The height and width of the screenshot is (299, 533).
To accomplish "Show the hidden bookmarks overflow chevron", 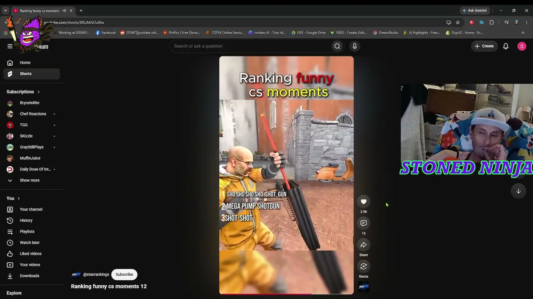I will (523, 32).
